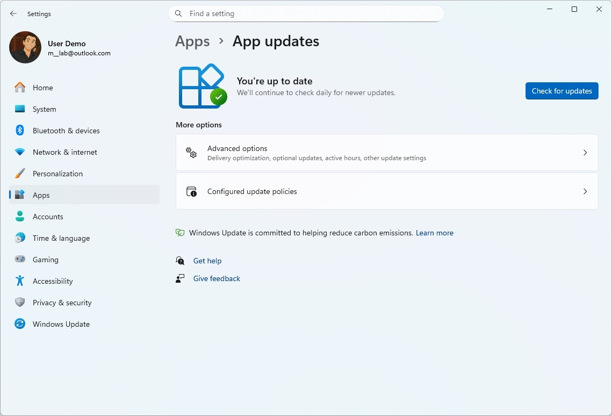Select Home in the sidebar menu
The height and width of the screenshot is (416, 612).
pos(43,88)
